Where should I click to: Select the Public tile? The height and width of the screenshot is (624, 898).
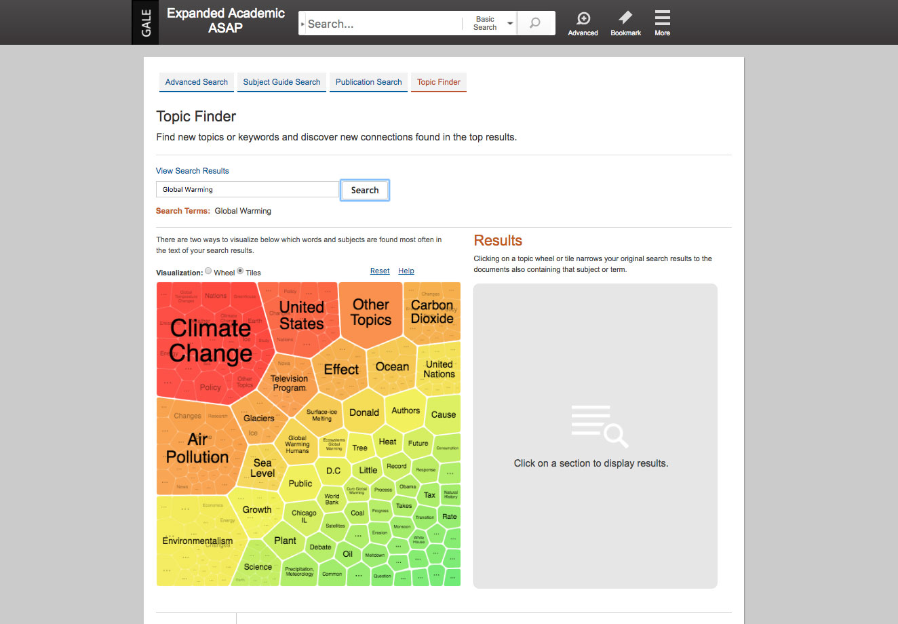click(x=300, y=484)
